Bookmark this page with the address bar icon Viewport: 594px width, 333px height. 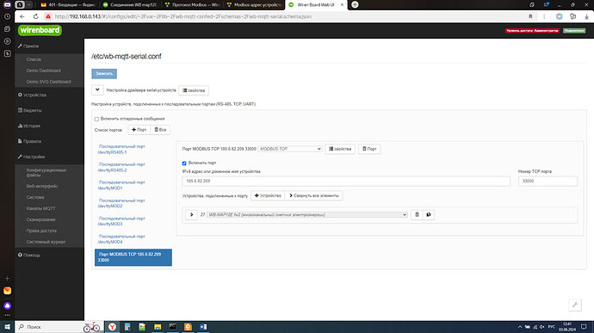(x=530, y=16)
